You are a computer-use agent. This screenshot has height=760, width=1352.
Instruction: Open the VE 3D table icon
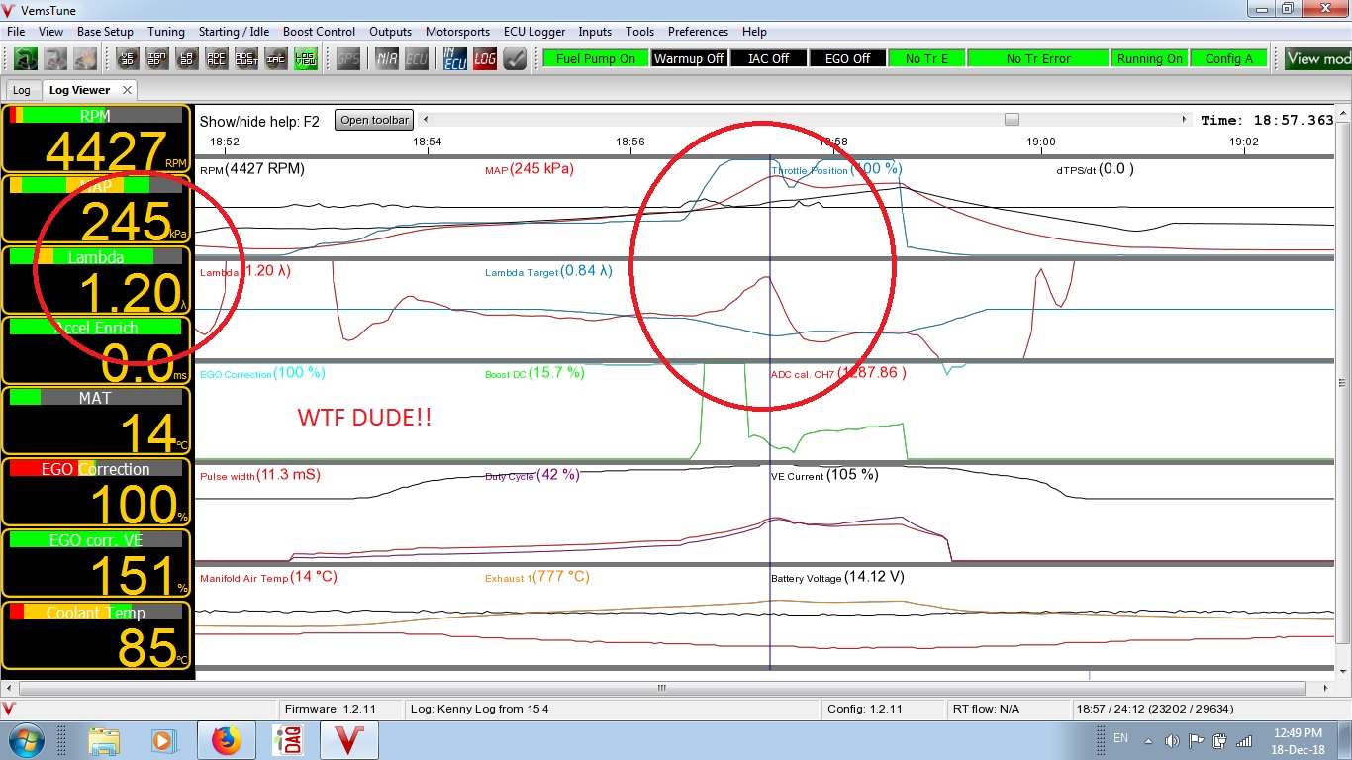tap(127, 58)
